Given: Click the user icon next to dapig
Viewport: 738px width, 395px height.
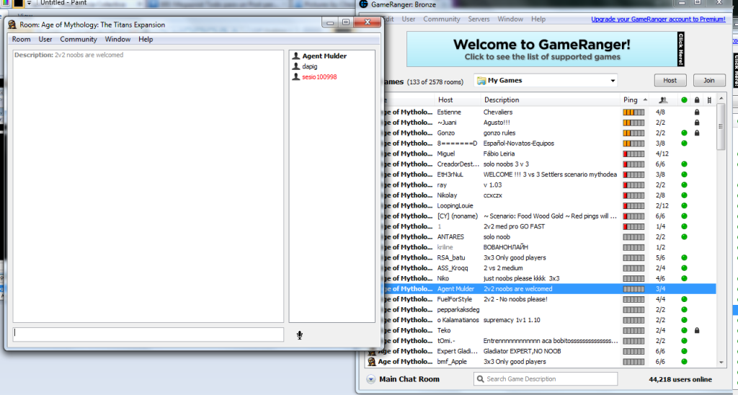Looking at the screenshot, I should click(x=296, y=66).
